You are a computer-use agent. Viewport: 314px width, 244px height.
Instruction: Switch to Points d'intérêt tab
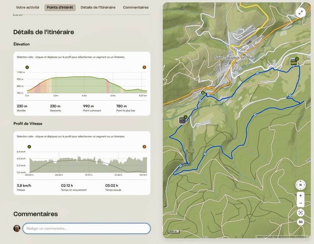click(60, 7)
